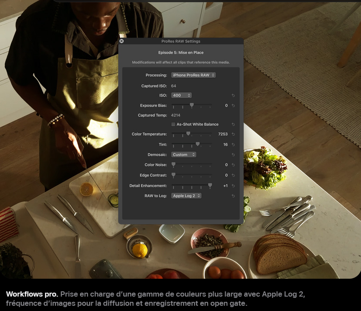Click the Detail Enhancement slider handle

[210, 186]
